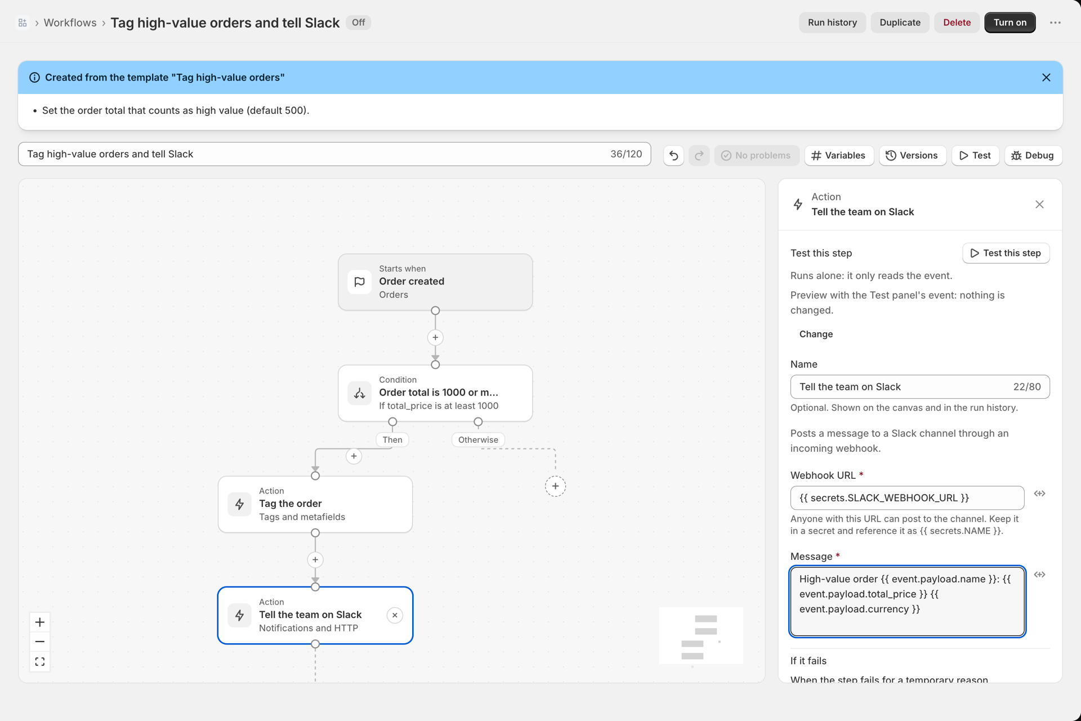The width and height of the screenshot is (1081, 721).
Task: Edit the workflow name field
Action: (334, 154)
